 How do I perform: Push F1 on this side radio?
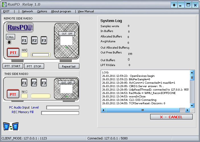coord(24,83)
